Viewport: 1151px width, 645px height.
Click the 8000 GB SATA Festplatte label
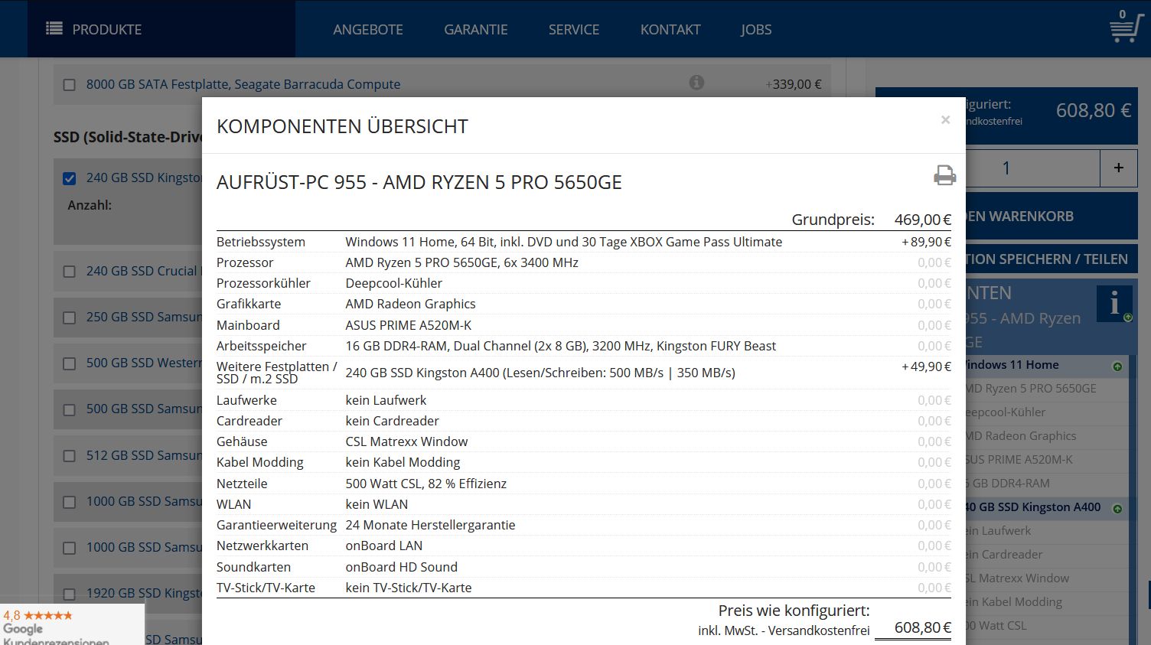(243, 84)
